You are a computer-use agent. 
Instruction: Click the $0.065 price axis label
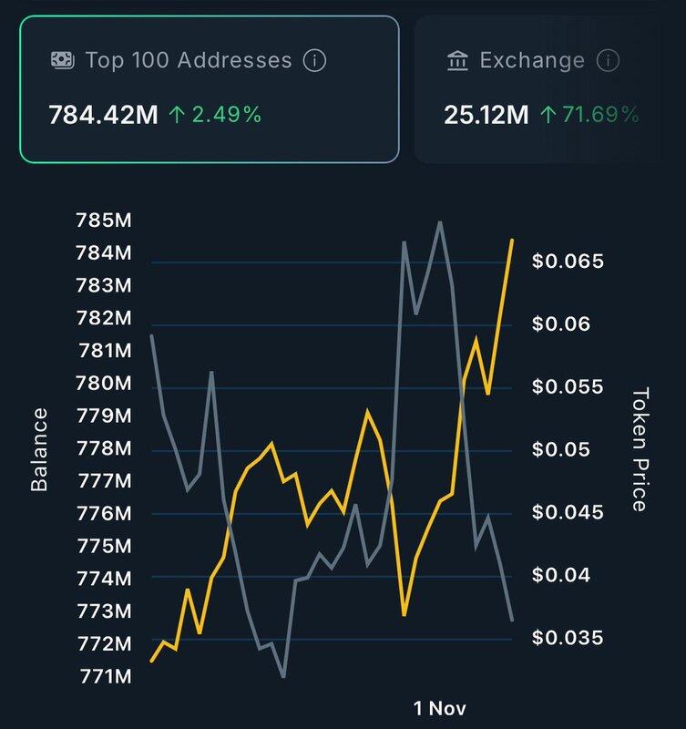[567, 262]
